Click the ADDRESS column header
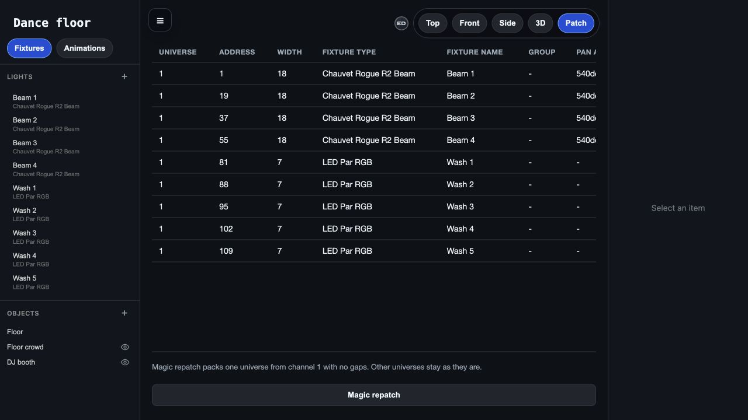The image size is (748, 420). (x=237, y=52)
